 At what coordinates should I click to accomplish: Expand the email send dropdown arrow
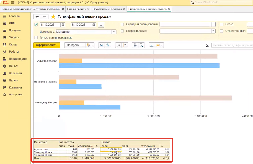pyautogui.click(x=162, y=45)
